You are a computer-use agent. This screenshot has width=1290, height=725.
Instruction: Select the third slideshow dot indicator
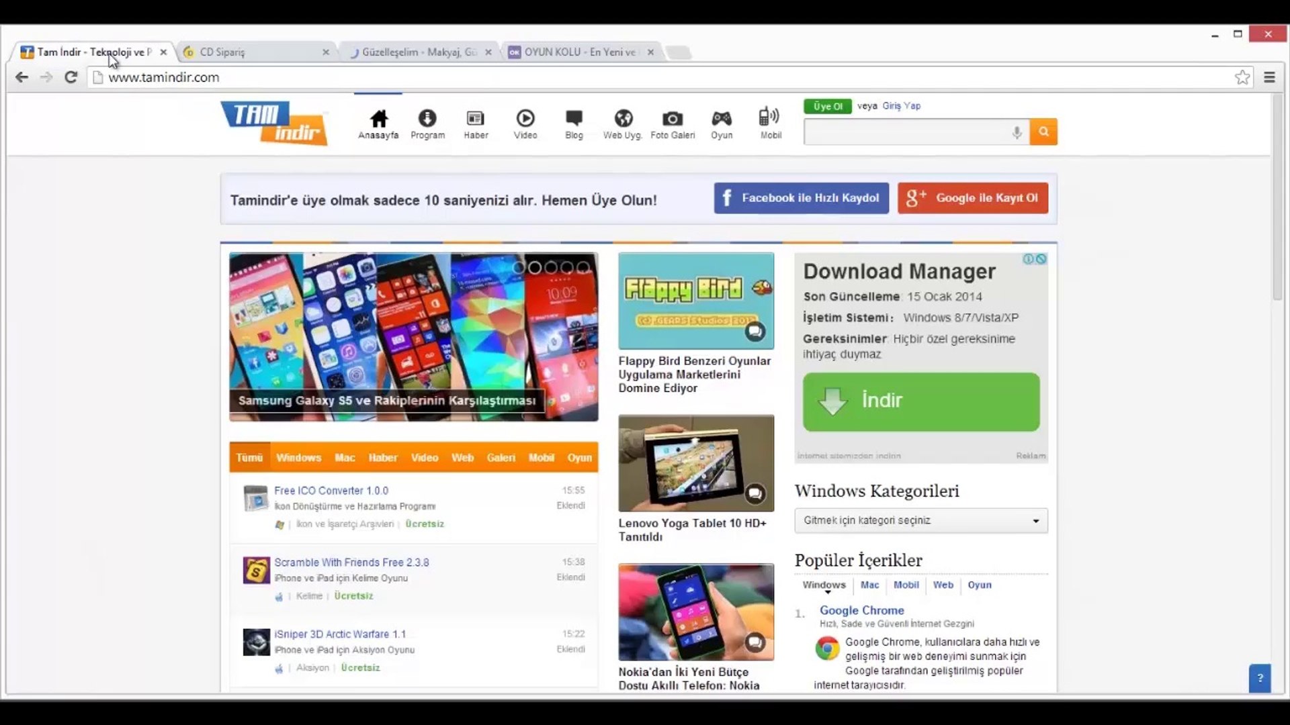pyautogui.click(x=551, y=268)
